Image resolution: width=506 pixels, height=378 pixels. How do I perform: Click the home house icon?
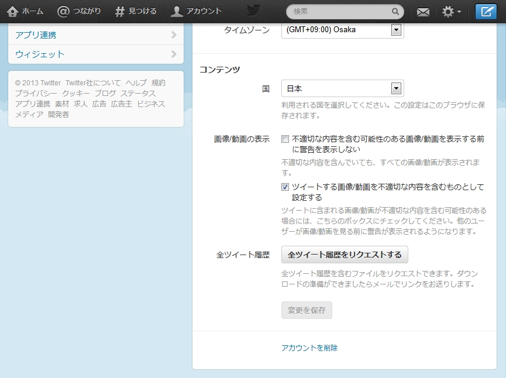coord(12,12)
